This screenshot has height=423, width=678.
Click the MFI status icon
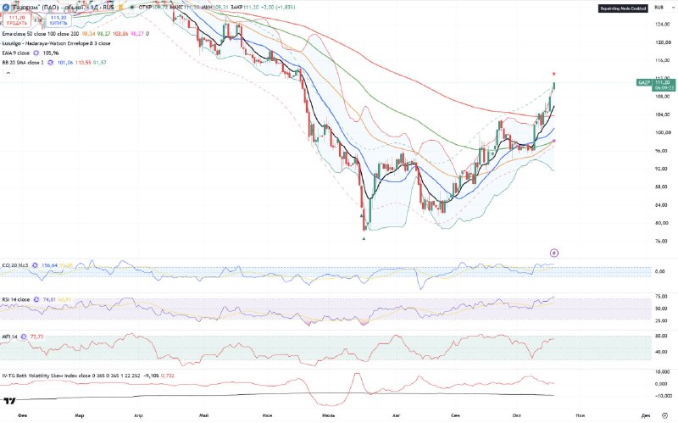coord(24,337)
